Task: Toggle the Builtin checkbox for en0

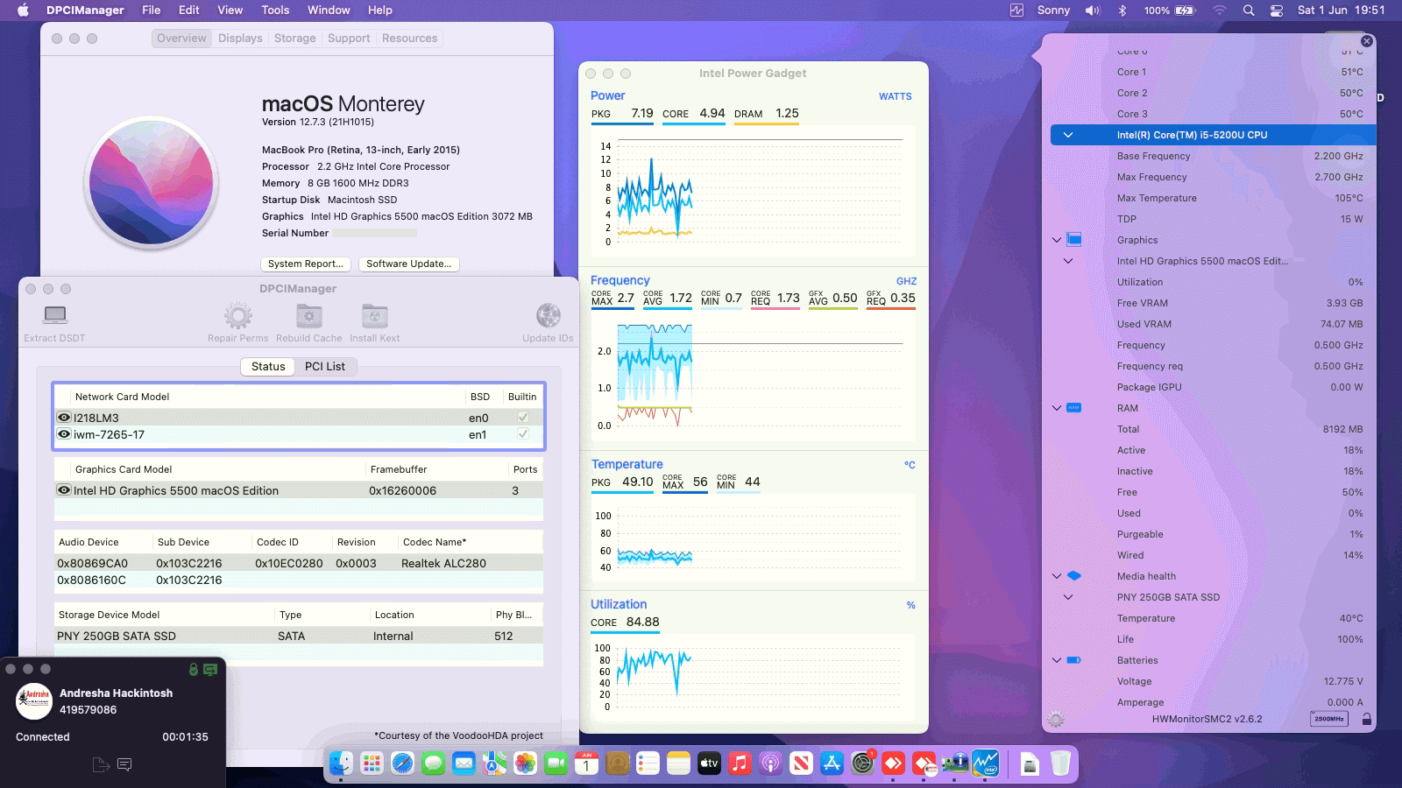Action: pyautogui.click(x=523, y=418)
